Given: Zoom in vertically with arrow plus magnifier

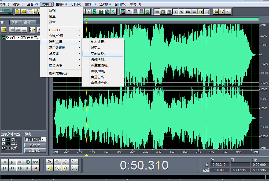Looking at the screenshot, I should (x=75, y=162).
